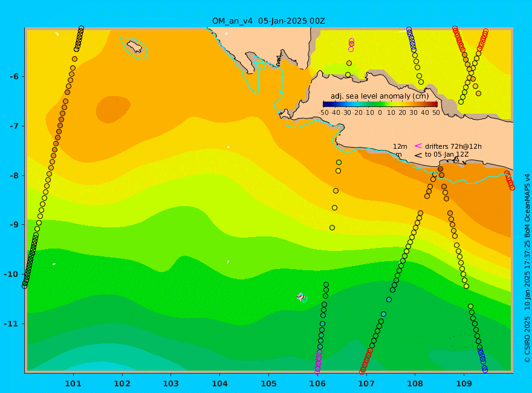Click latitude axis label -9
The image size is (532, 393).
pyautogui.click(x=15, y=225)
